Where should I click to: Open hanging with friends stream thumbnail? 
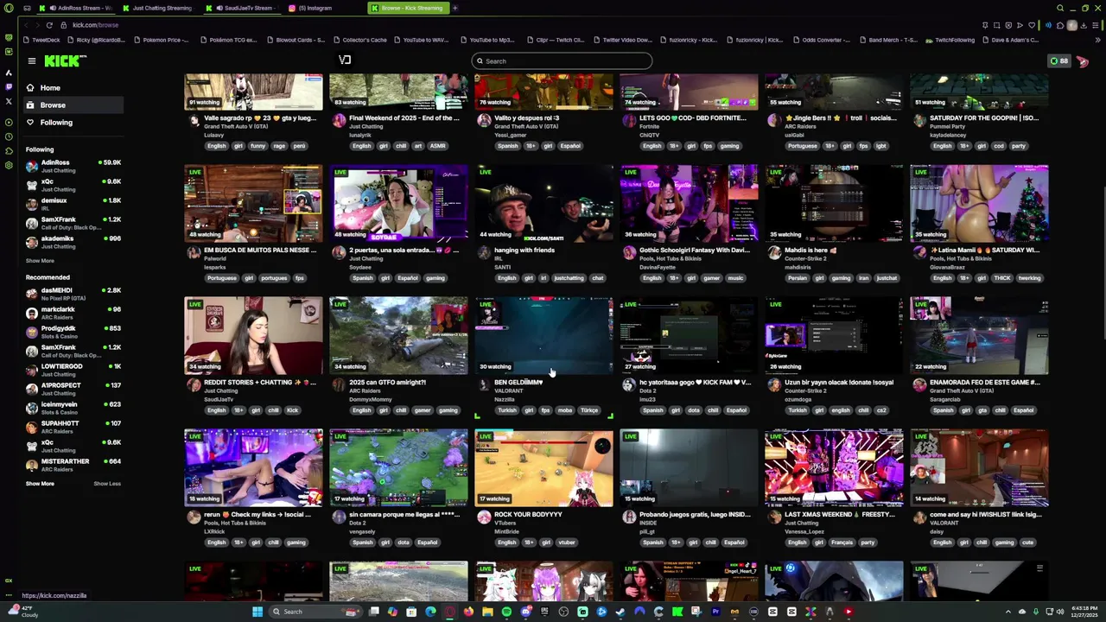543,203
